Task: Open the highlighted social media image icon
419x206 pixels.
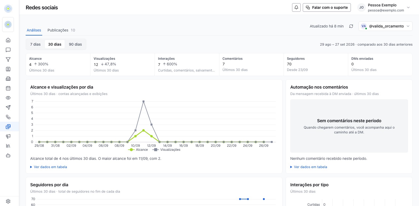Action: [x=8, y=126]
